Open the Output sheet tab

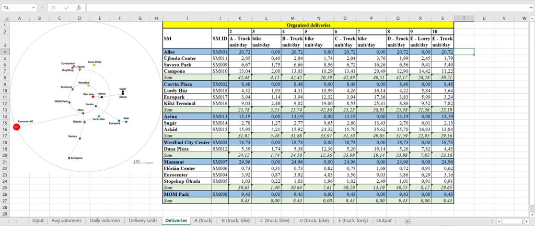coord(384,221)
